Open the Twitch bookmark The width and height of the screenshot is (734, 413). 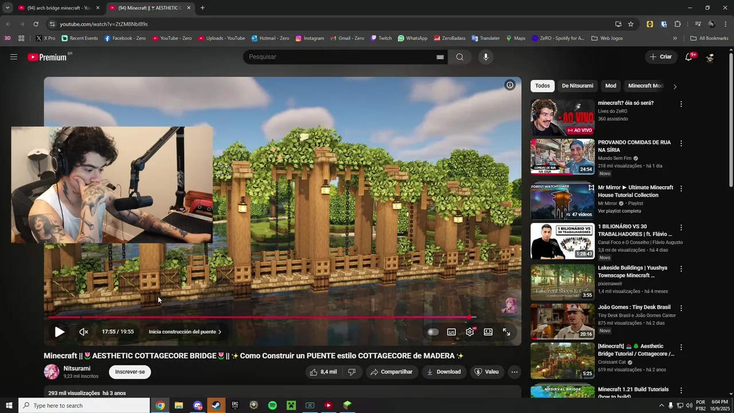[381, 38]
